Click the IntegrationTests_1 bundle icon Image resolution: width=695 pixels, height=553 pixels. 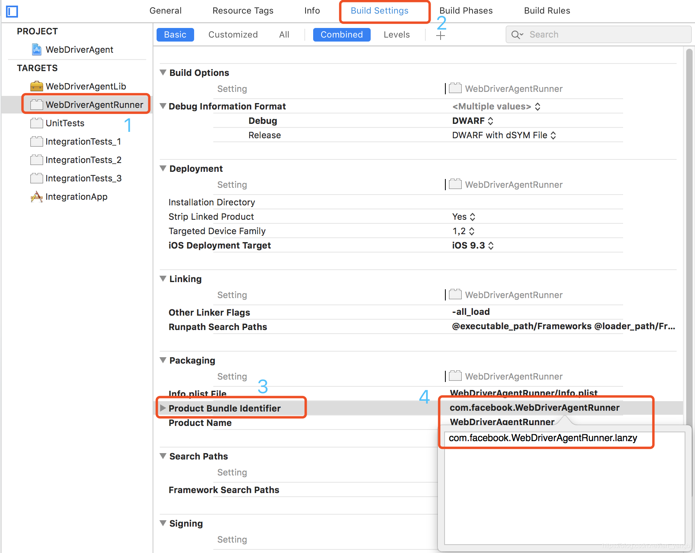(37, 141)
